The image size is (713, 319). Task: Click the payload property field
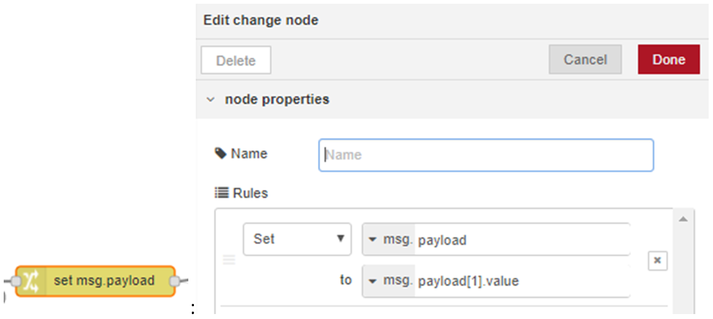click(x=522, y=240)
